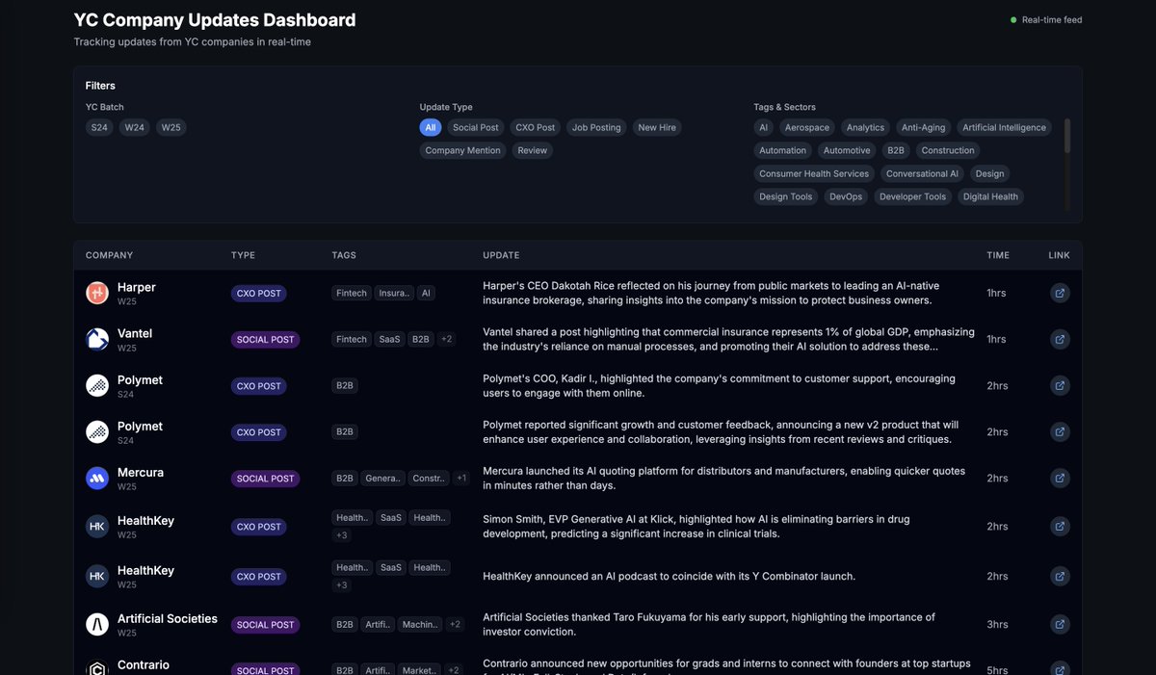Select Social Post update type filter
The height and width of the screenshot is (675, 1156).
(476, 127)
